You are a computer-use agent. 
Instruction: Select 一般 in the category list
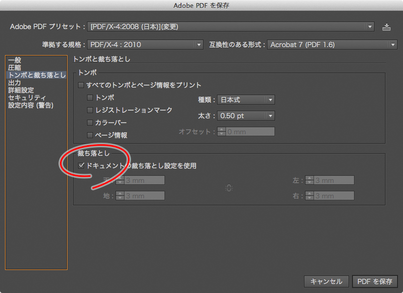coord(14,60)
